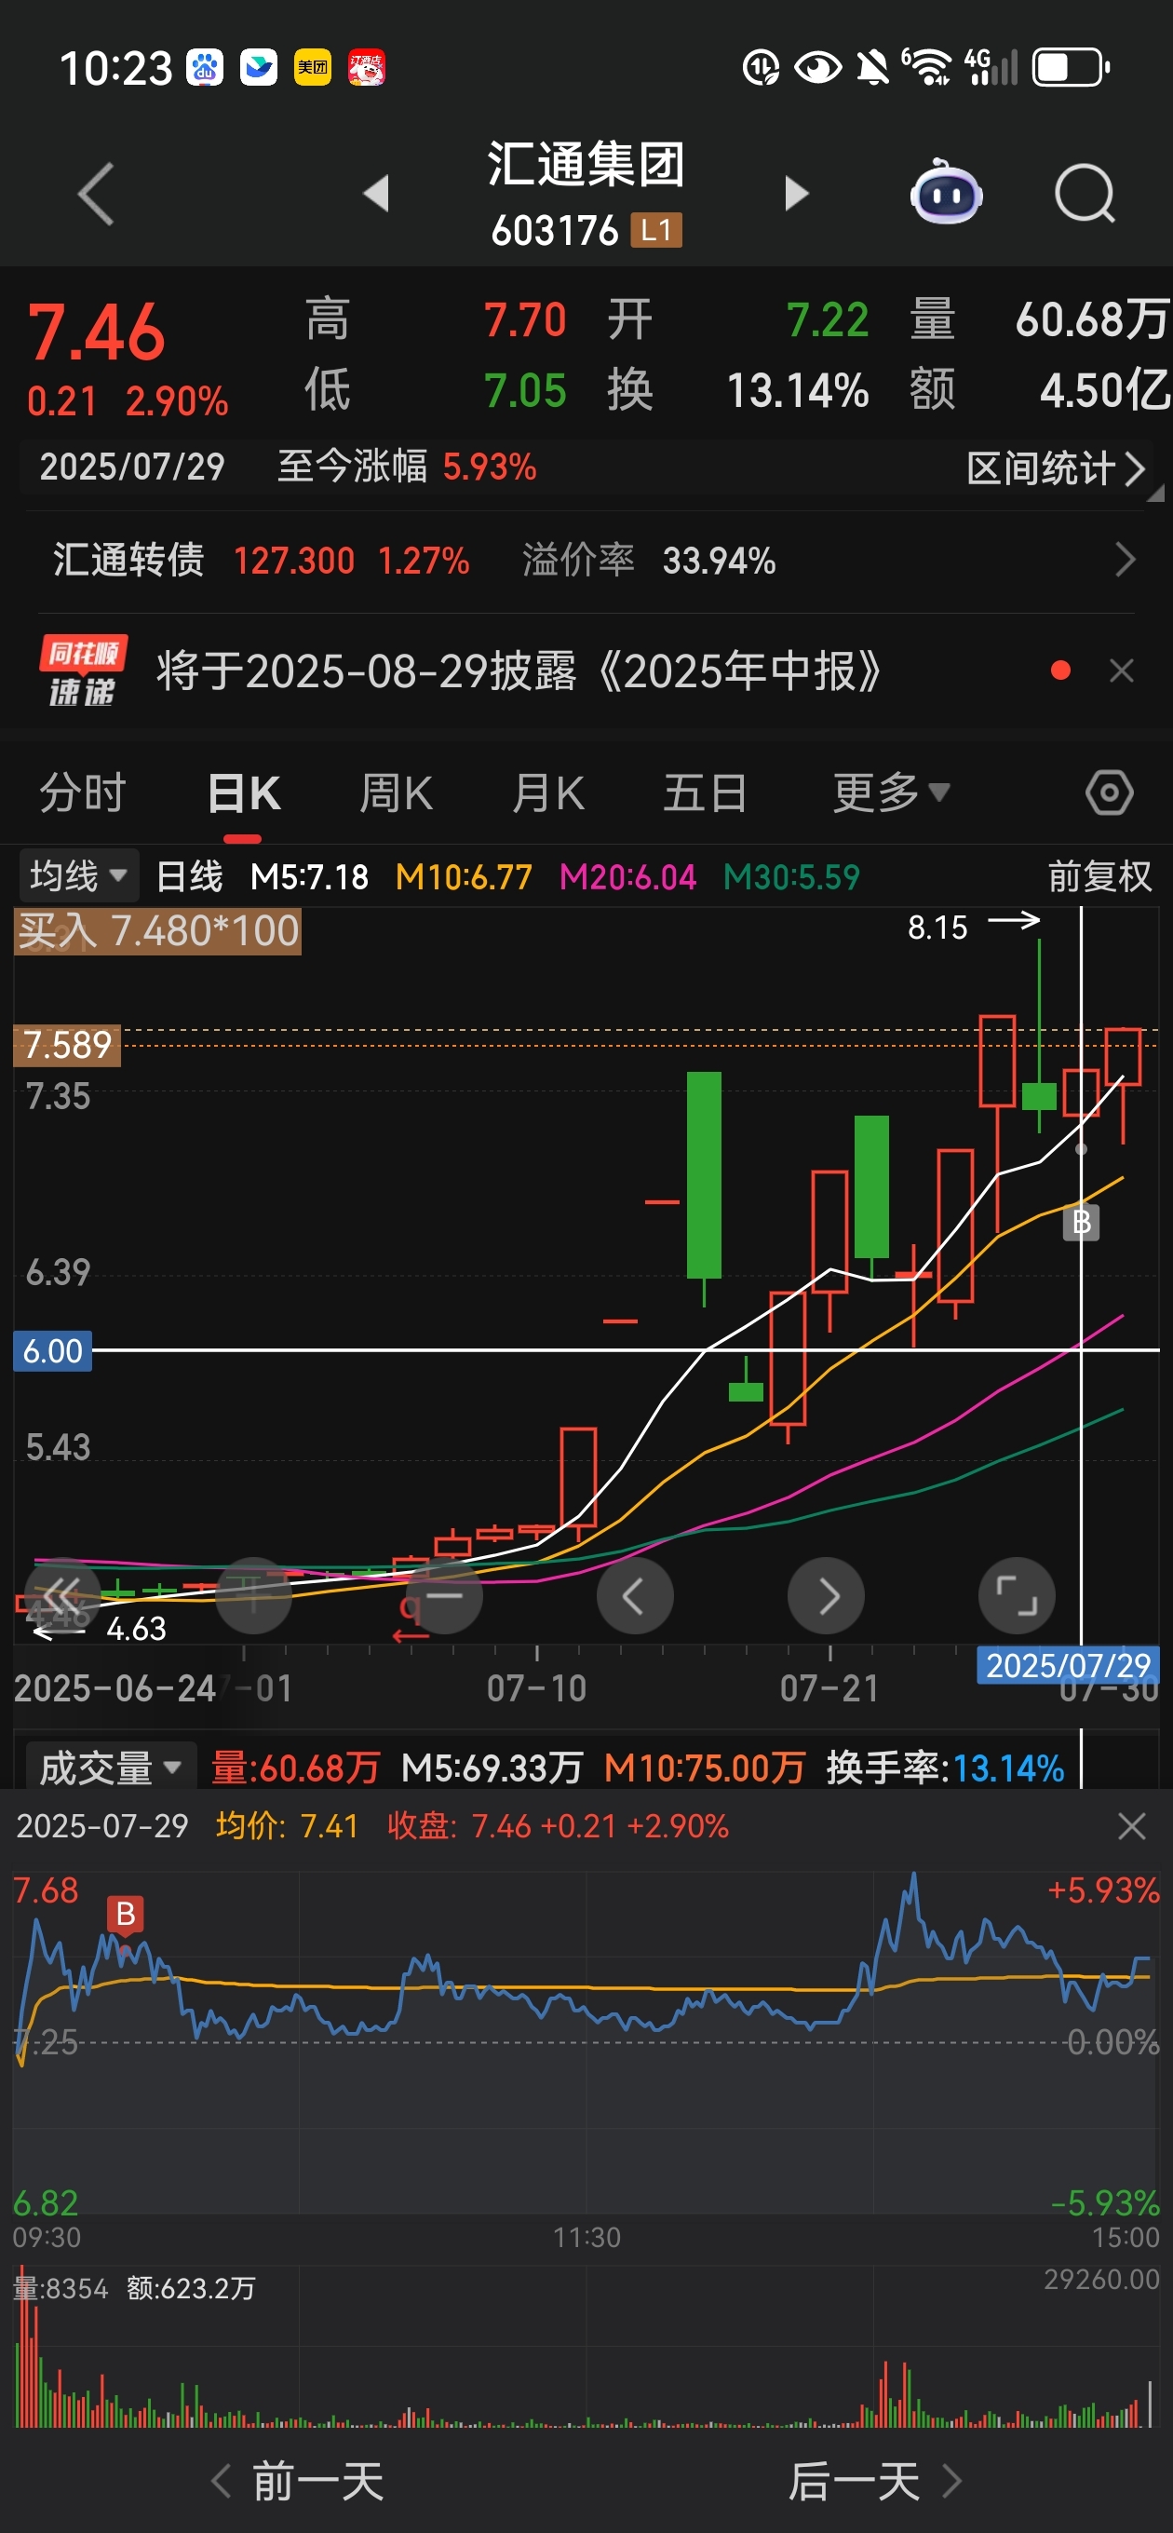Go to next stock triangle arrow
The width and height of the screenshot is (1173, 2533).
coord(796,194)
